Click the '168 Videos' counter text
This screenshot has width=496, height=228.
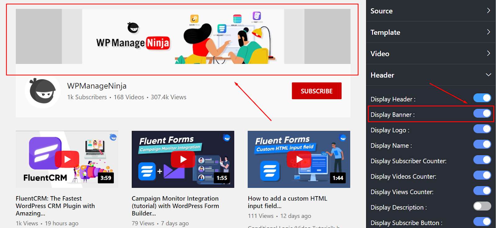[x=129, y=97]
